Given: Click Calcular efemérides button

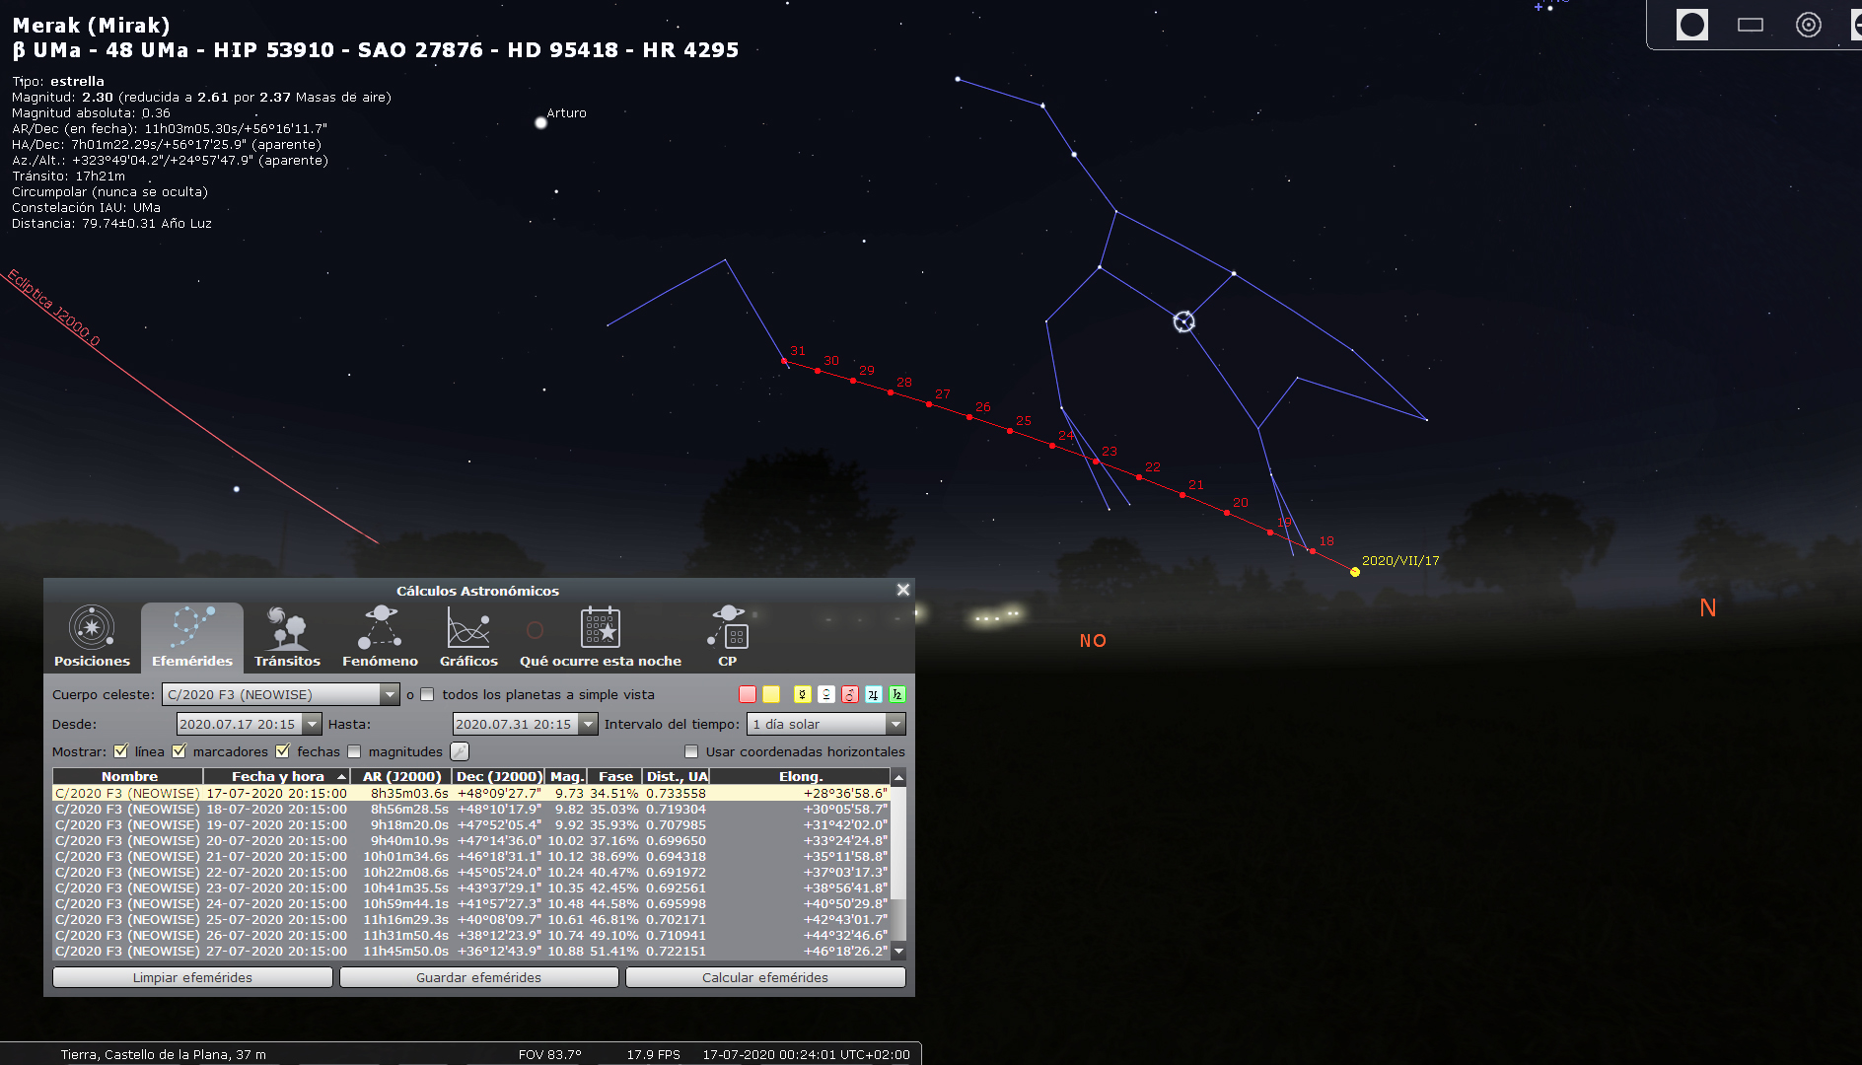Looking at the screenshot, I should click(x=764, y=977).
